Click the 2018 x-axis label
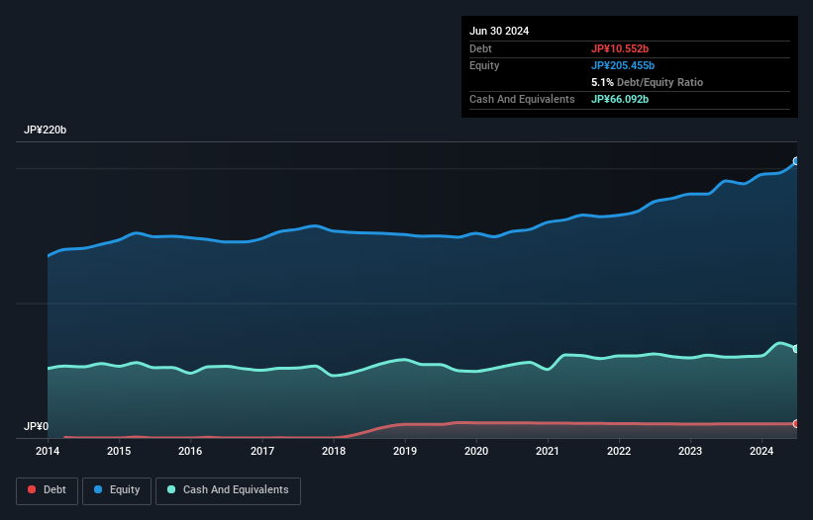This screenshot has height=520, width=813. pos(334,451)
